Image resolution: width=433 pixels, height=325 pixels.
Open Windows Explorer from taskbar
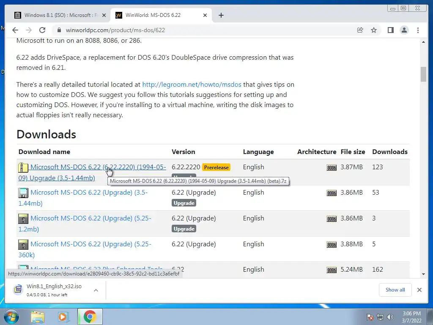38,317
